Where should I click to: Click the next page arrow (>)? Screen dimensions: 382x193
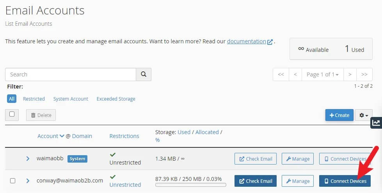coord(350,74)
